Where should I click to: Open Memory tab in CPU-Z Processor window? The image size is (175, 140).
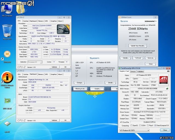click(x=41, y=21)
